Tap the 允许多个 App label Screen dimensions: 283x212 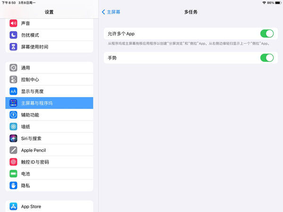[x=121, y=34]
